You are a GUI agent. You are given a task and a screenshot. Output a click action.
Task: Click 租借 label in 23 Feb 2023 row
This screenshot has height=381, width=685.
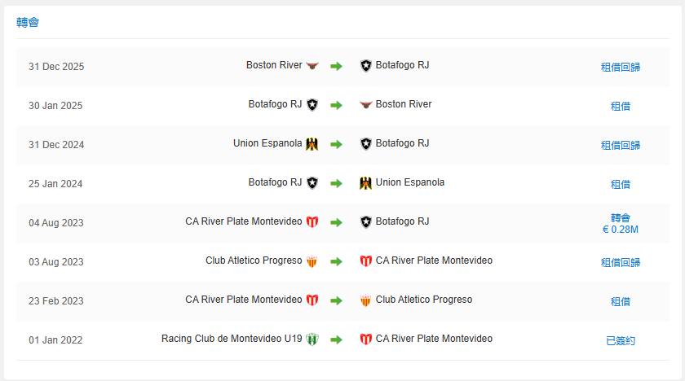621,302
